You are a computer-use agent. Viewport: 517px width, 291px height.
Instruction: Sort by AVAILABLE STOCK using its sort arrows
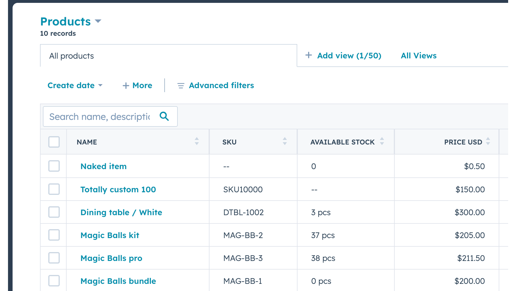pos(382,142)
